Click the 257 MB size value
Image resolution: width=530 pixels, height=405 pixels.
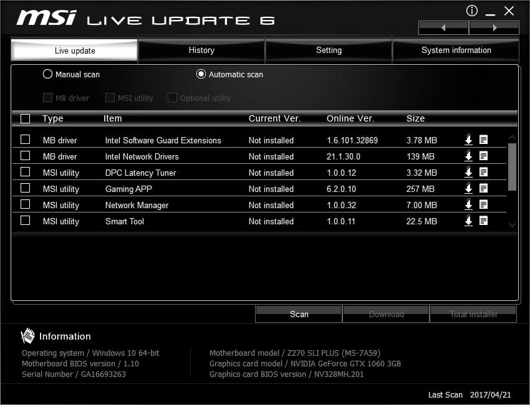tap(420, 189)
